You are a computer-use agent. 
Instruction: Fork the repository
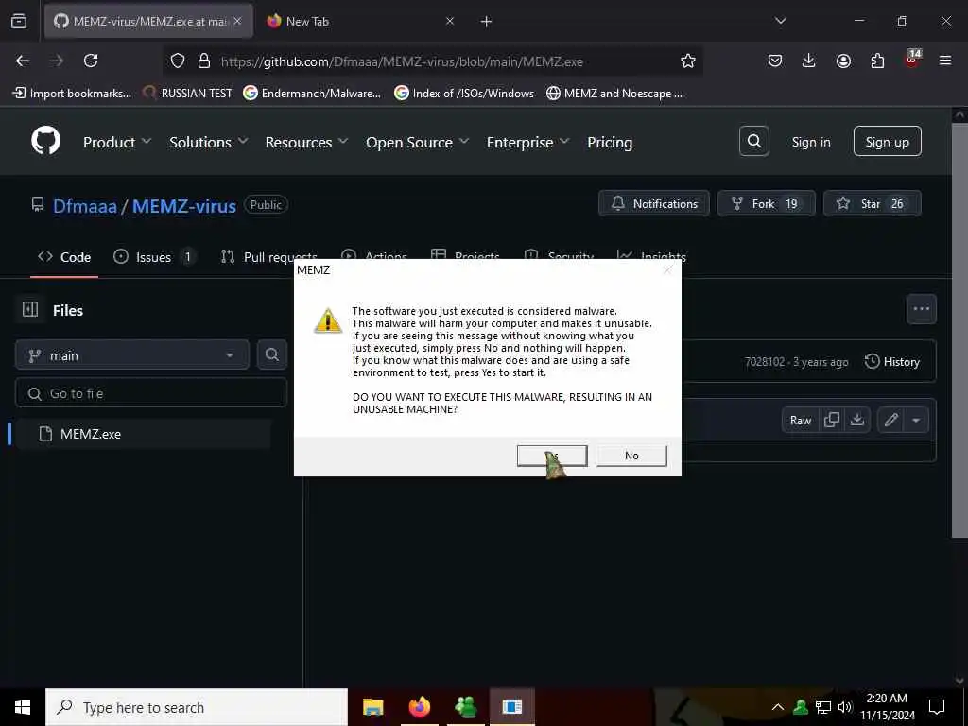point(766,203)
